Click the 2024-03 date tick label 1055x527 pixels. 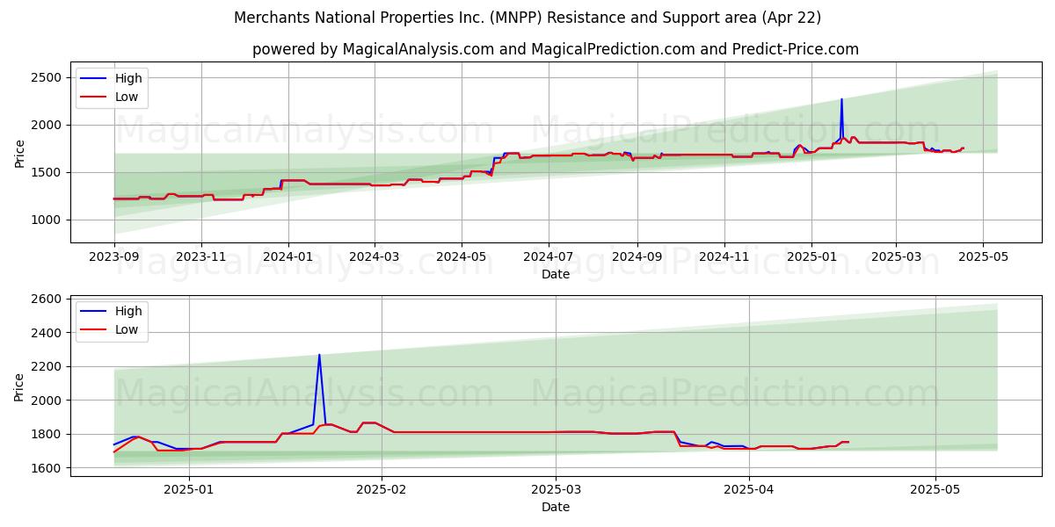click(375, 257)
